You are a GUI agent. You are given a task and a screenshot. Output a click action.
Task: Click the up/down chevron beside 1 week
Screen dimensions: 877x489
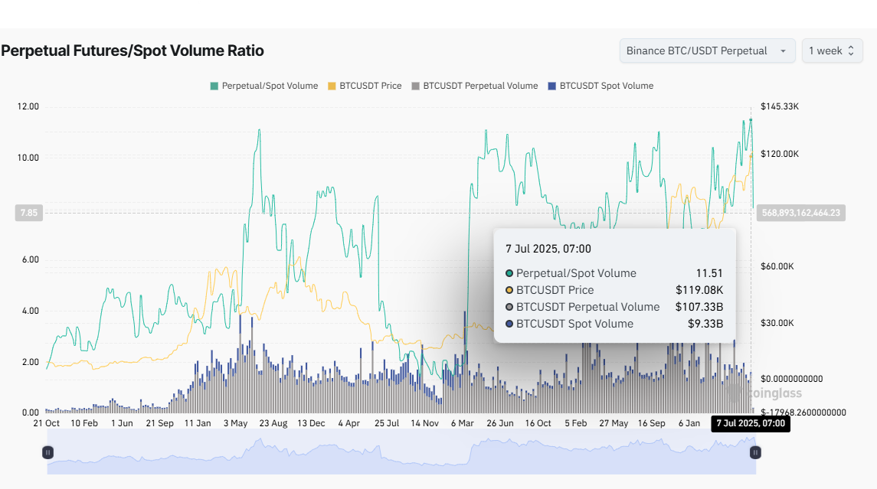850,51
